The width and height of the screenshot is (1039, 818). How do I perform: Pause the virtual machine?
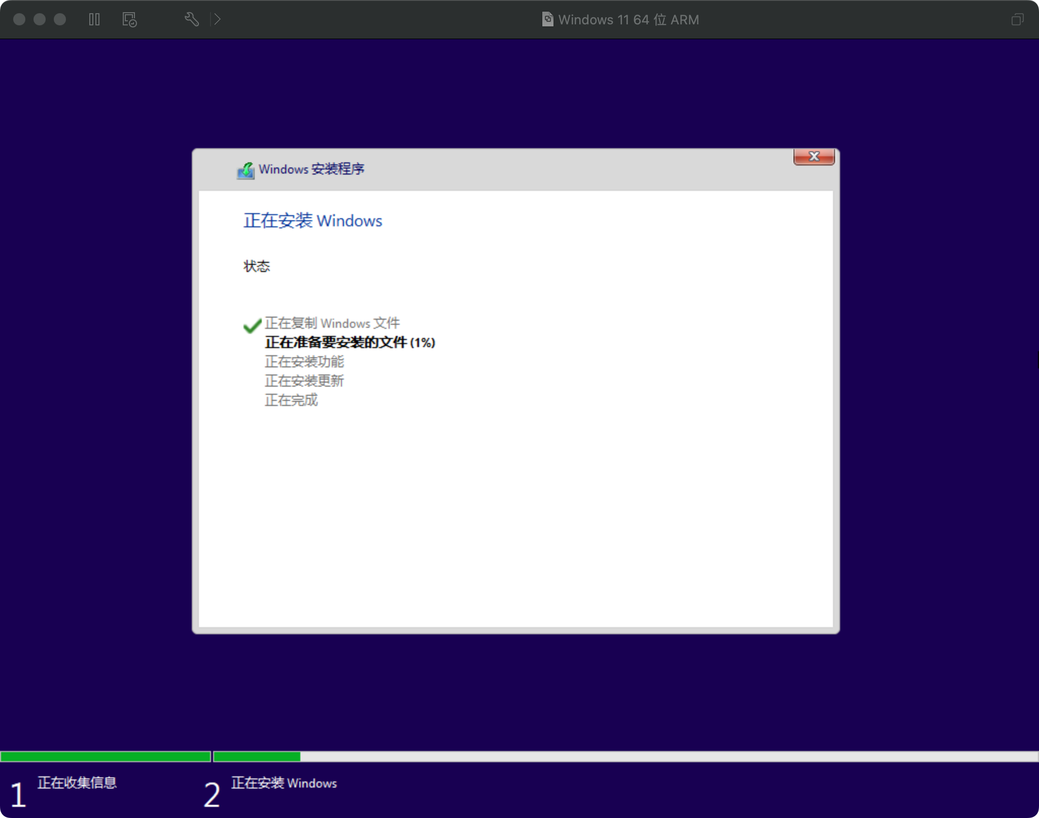94,19
